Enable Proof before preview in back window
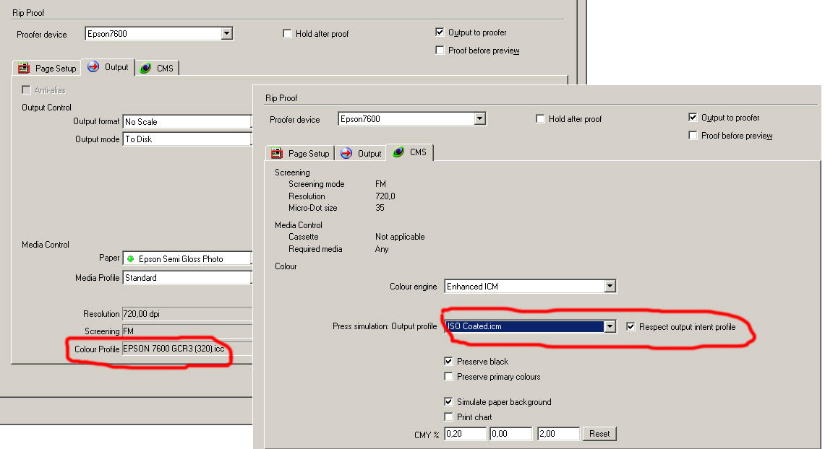 (440, 50)
